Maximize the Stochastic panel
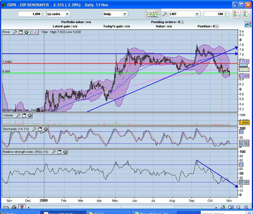This screenshot has width=253, height=214. [x=40, y=129]
